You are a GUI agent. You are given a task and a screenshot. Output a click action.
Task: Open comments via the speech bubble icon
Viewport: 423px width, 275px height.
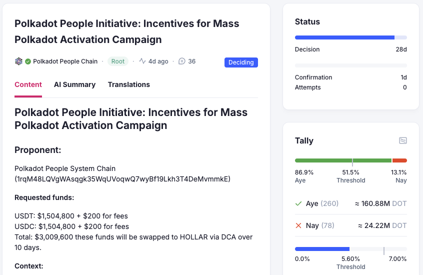coord(182,61)
